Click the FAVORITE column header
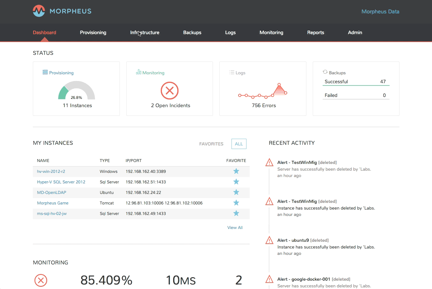Screen dimensions: 432x289 (x=236, y=161)
